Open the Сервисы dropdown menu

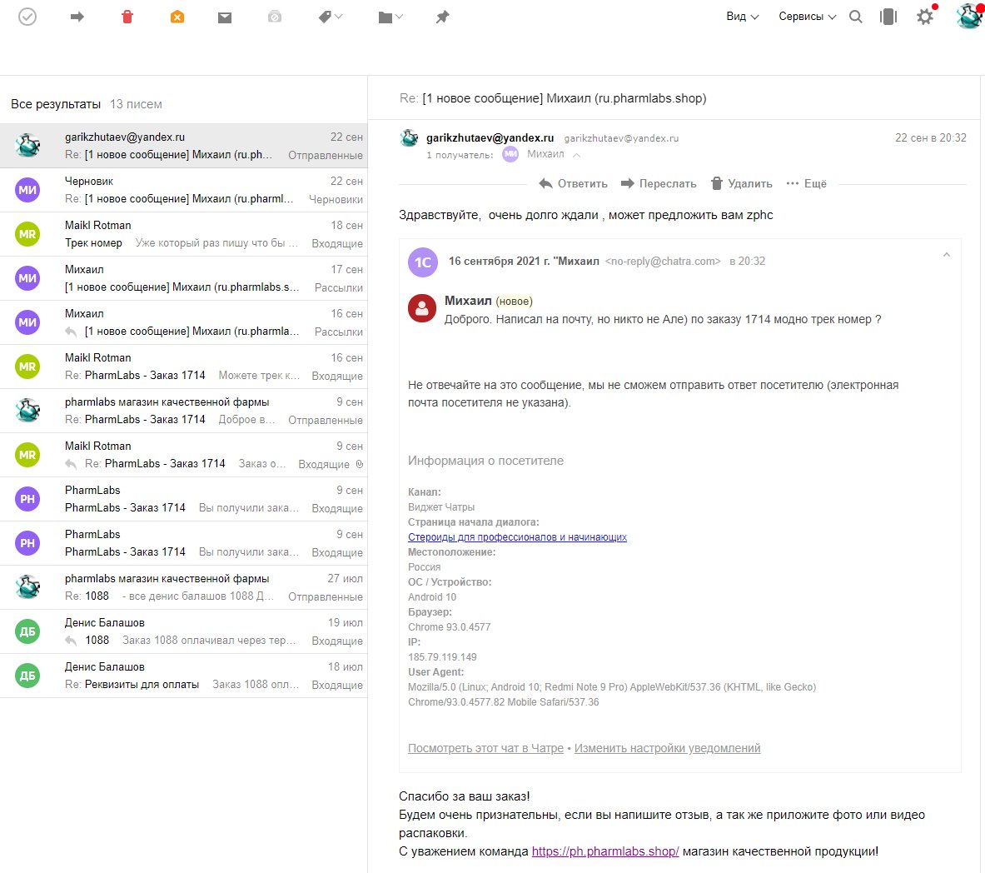[807, 17]
